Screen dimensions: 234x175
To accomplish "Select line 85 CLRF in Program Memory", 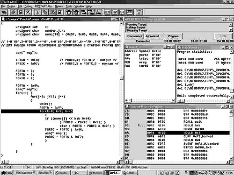I will coord(177,136).
